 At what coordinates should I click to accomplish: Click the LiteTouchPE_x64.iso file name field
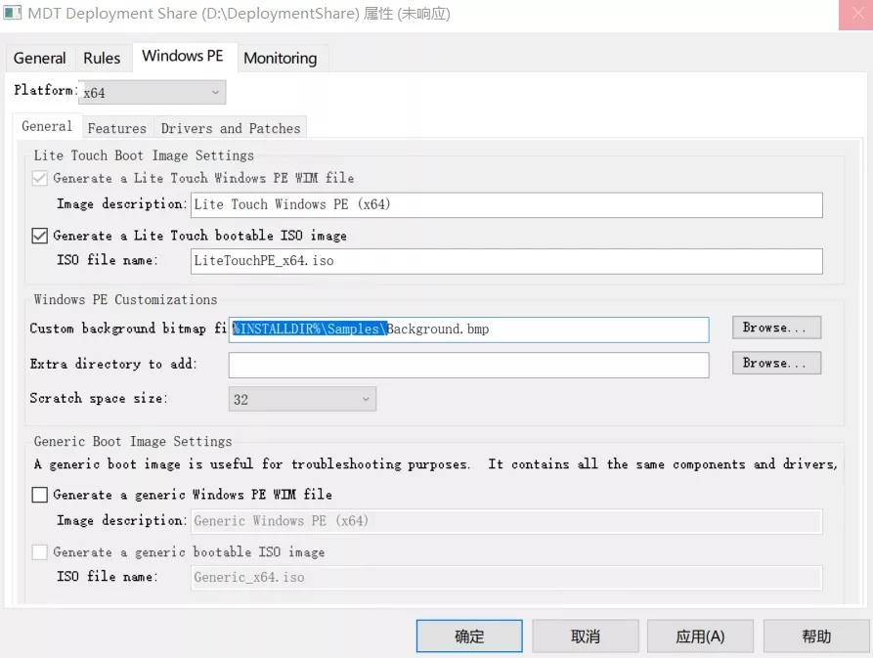pyautogui.click(x=506, y=261)
